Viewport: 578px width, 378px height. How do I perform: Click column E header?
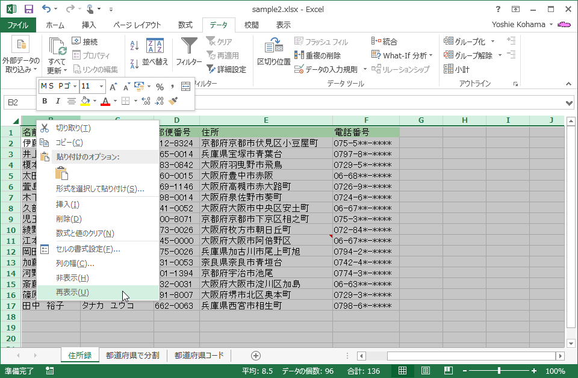pyautogui.click(x=266, y=120)
